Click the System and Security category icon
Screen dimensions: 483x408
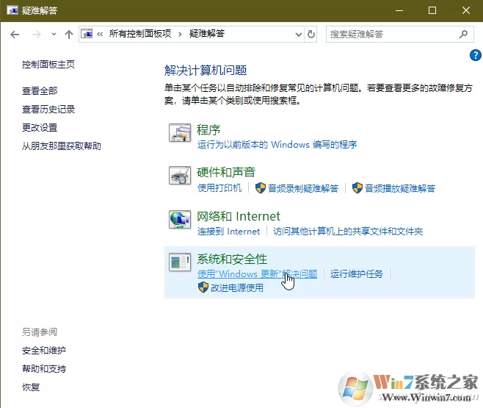180,262
